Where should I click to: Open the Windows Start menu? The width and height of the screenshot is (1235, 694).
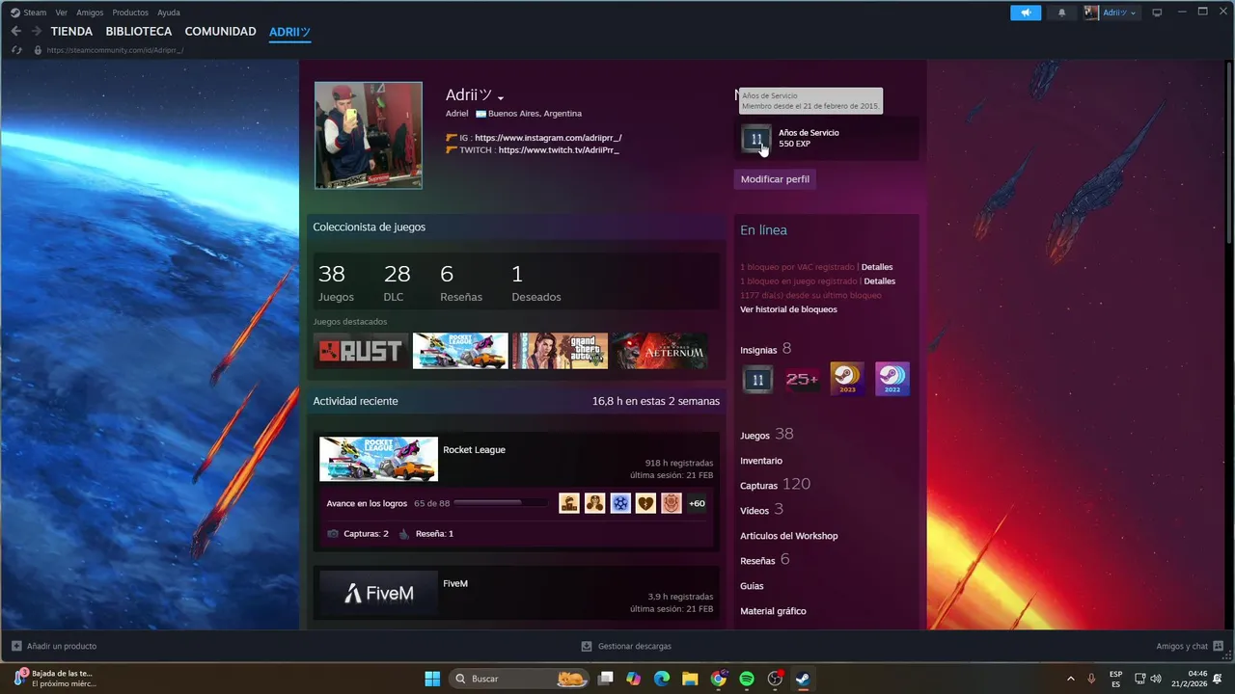[x=432, y=679]
